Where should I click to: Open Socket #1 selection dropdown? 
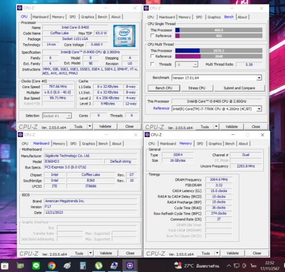(69, 115)
